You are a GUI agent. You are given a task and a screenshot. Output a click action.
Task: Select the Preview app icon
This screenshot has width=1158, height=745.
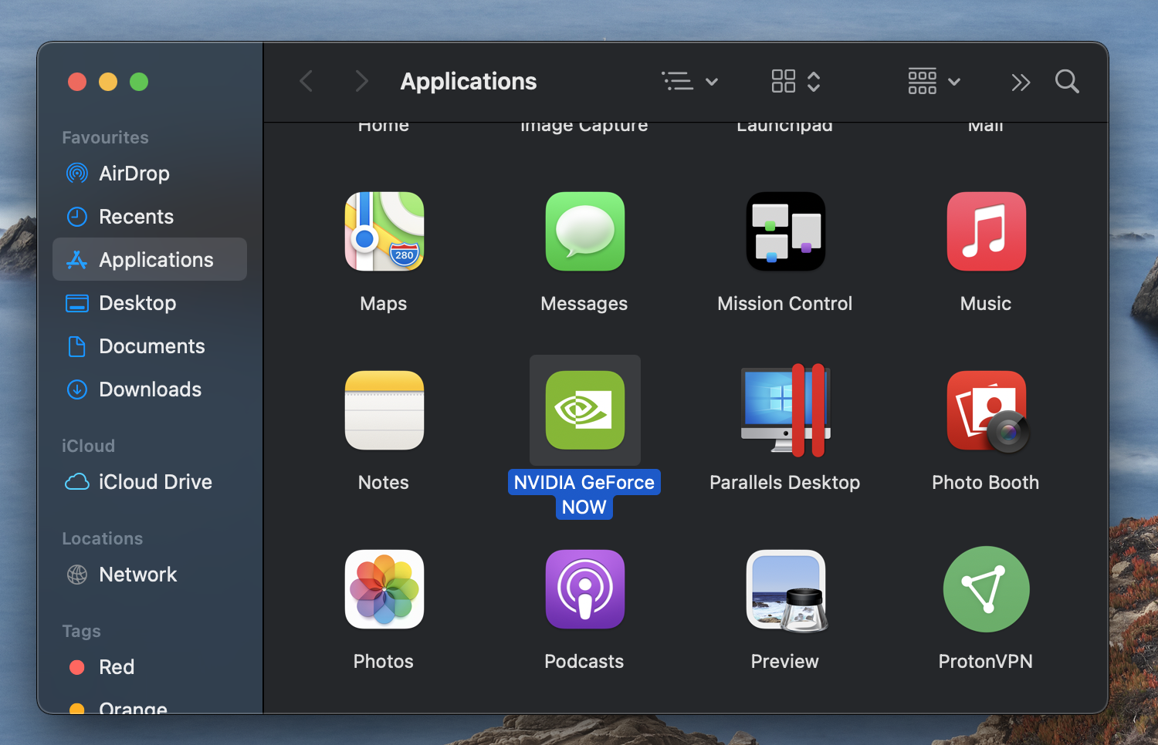pos(787,591)
